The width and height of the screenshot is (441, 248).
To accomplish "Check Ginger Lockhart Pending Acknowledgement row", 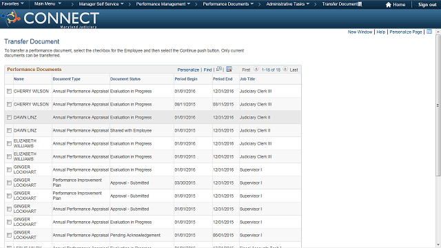I will click(9, 235).
